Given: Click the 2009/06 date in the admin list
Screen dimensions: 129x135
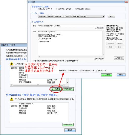Looking at the screenshot, I should 14,106.
